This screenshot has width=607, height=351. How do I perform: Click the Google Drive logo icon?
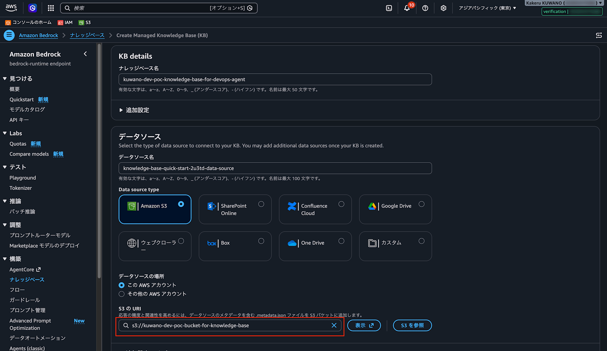click(372, 206)
